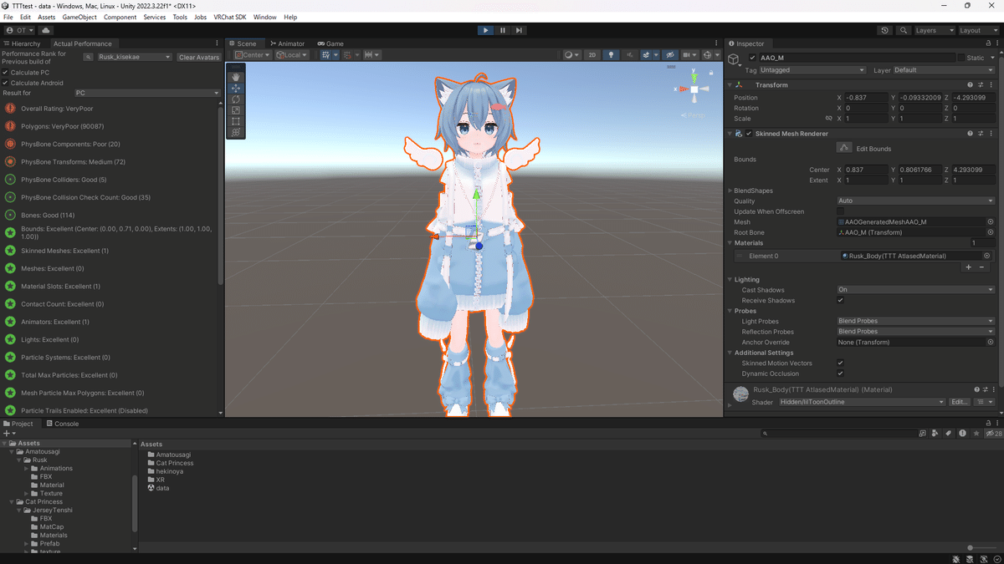This screenshot has width=1004, height=564.
Task: Open the VRChat SDK menu
Action: (x=228, y=16)
